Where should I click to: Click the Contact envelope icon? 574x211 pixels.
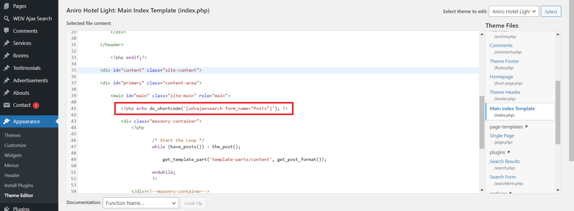[6, 105]
